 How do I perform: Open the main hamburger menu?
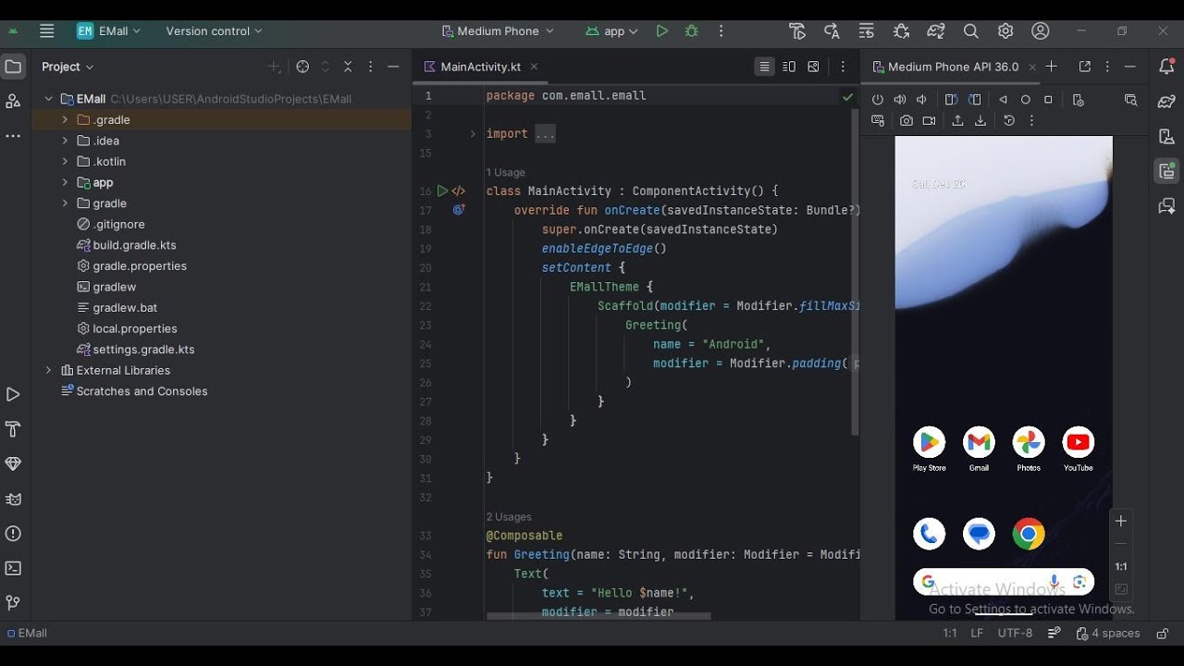pos(47,31)
